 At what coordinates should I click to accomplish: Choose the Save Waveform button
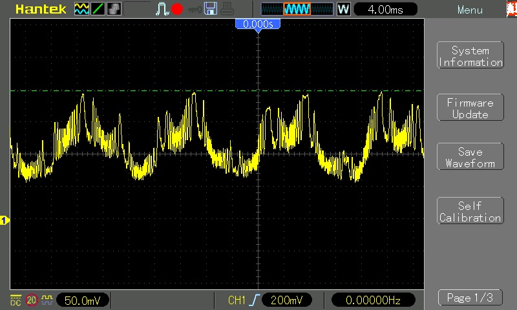coord(470,156)
